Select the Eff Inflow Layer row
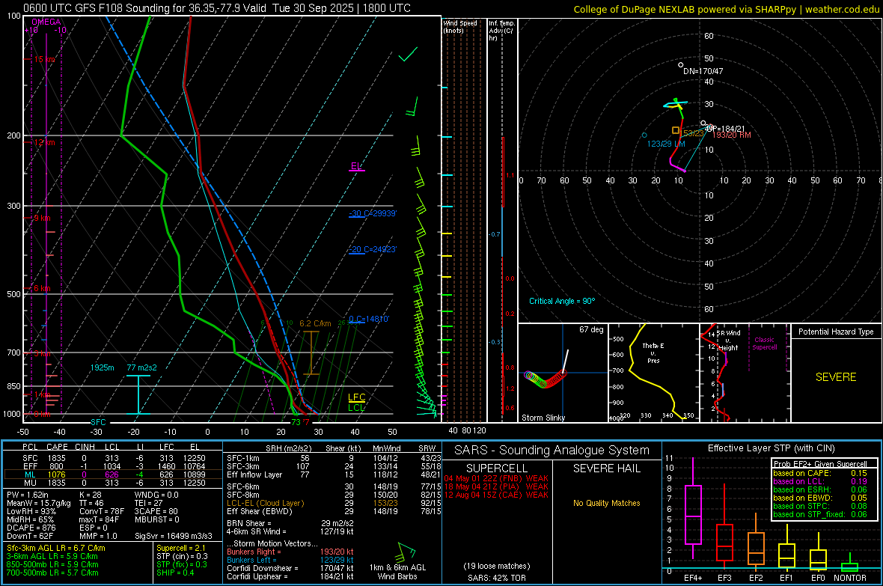The image size is (883, 586). click(334, 474)
